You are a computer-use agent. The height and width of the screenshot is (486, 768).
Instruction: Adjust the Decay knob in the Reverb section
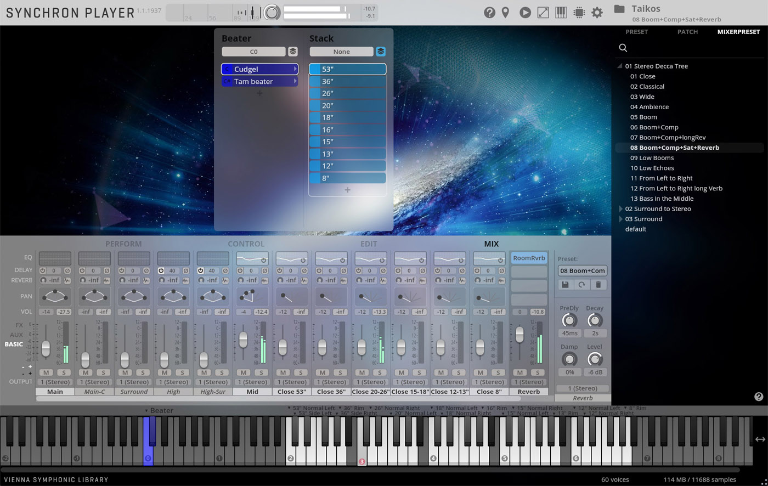pos(595,320)
